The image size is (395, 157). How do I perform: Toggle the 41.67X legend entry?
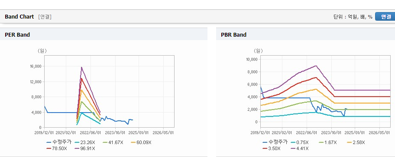(x=113, y=142)
